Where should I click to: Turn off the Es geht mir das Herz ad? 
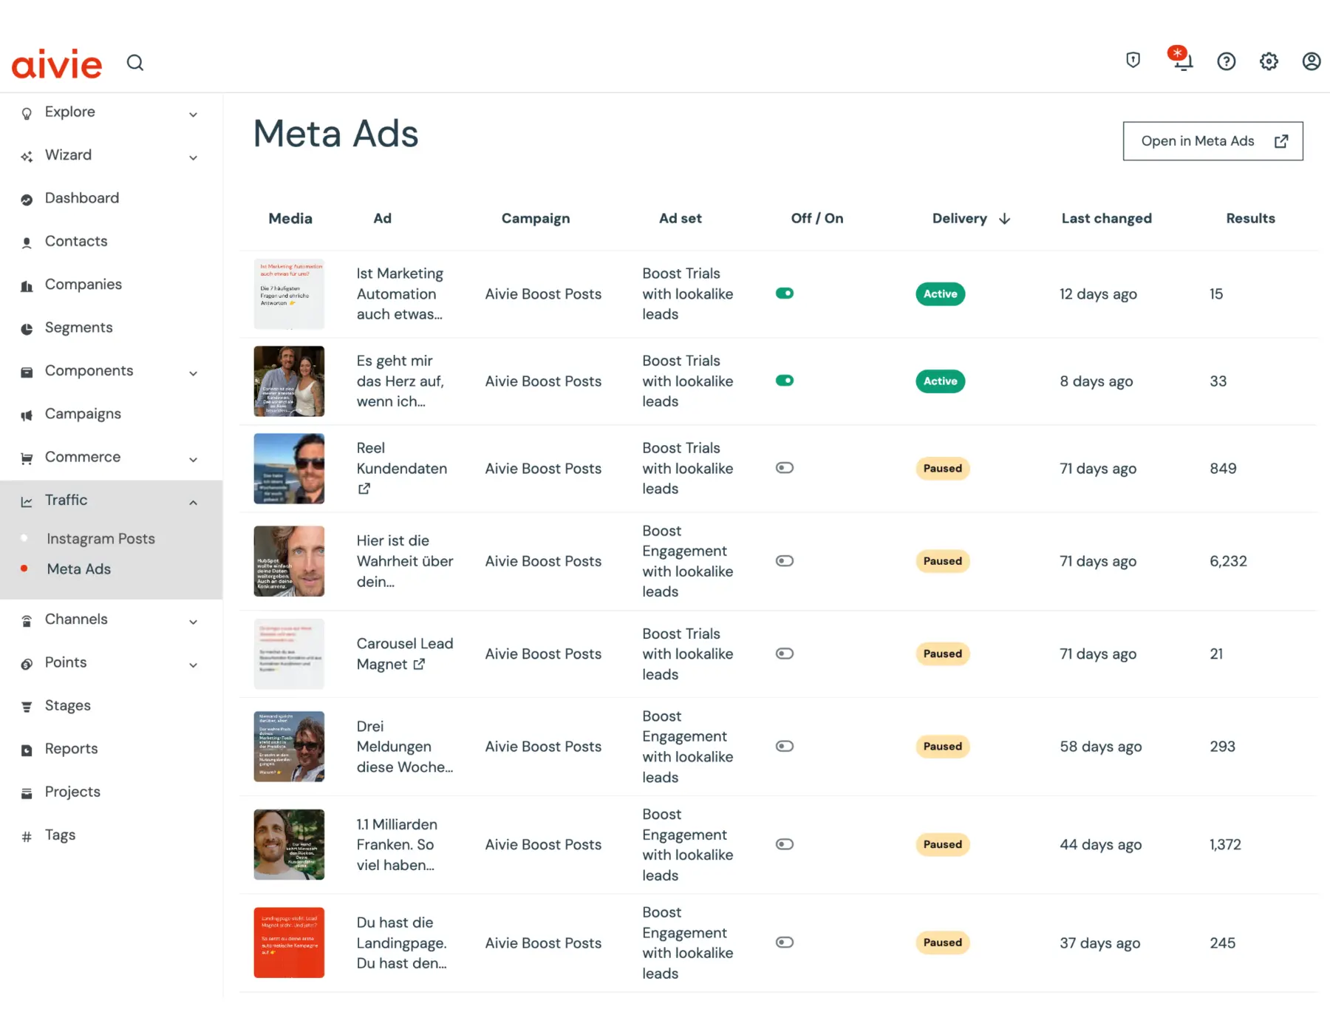coord(785,381)
